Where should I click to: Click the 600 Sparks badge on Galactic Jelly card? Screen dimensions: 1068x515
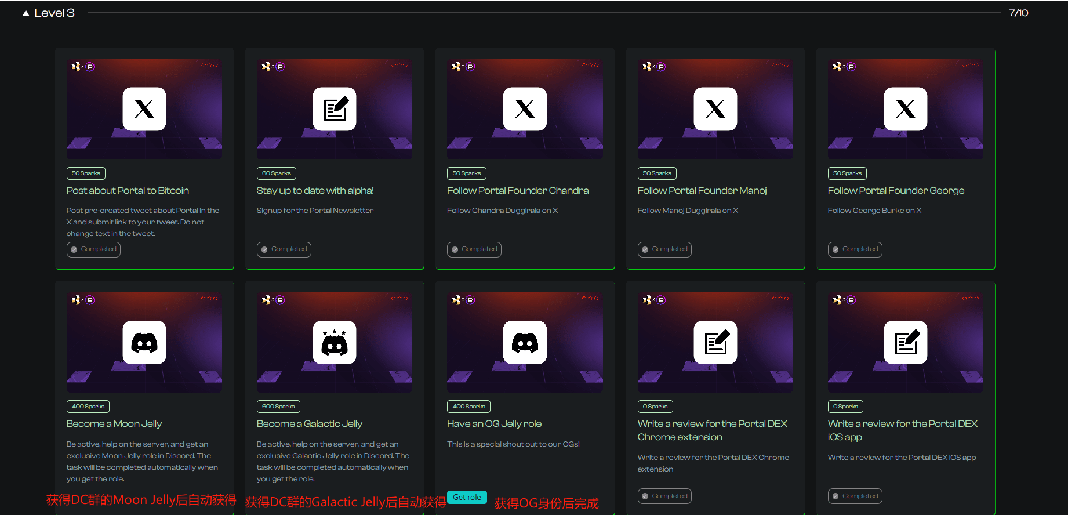pos(278,407)
